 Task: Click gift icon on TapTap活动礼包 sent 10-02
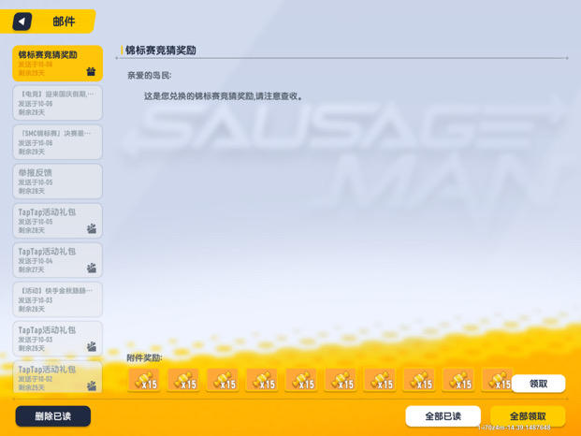point(91,386)
